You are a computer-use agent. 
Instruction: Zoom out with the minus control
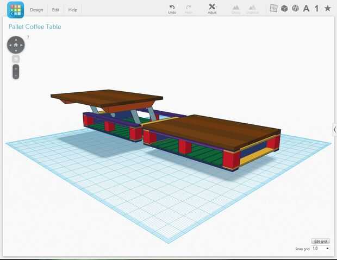[x=16, y=75]
